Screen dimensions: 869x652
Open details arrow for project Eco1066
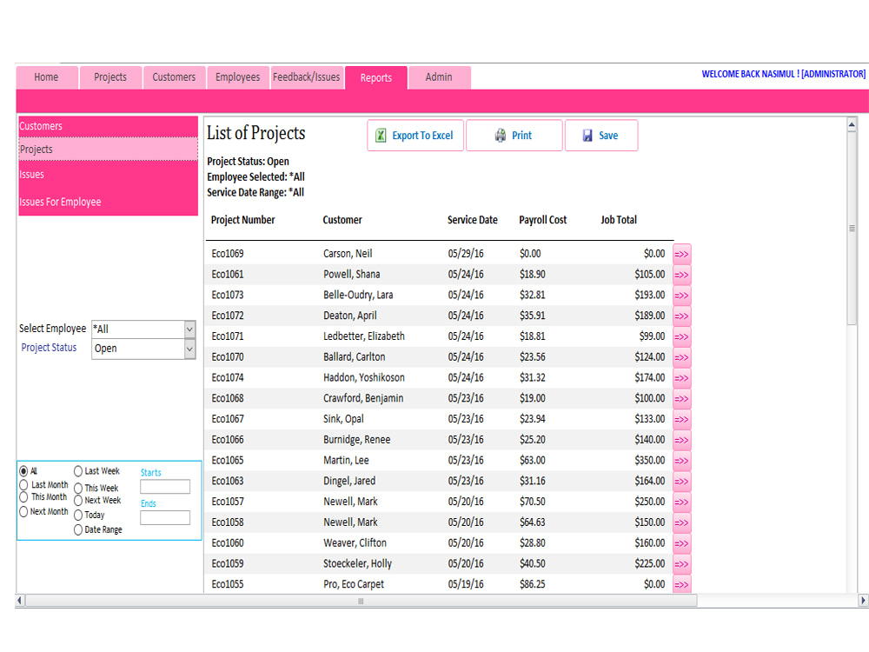pyautogui.click(x=681, y=440)
